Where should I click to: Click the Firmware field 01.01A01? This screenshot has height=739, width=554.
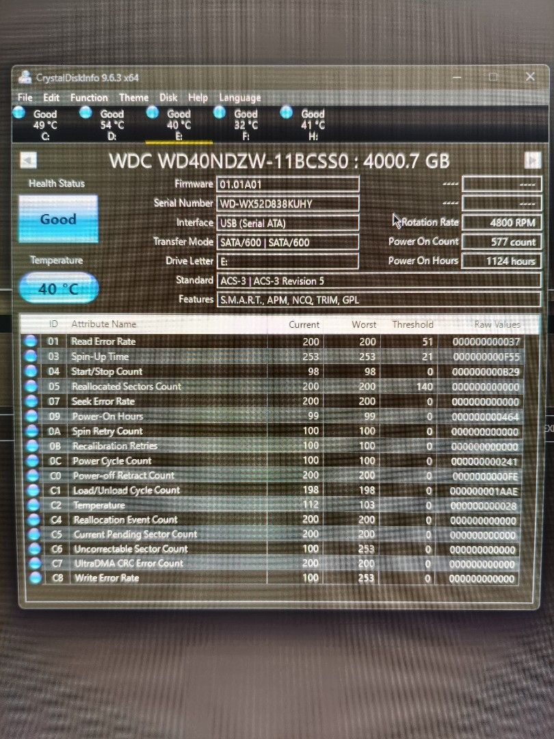click(288, 184)
